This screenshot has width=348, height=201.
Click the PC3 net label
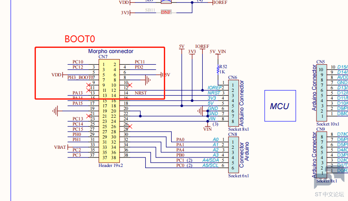click(77, 155)
